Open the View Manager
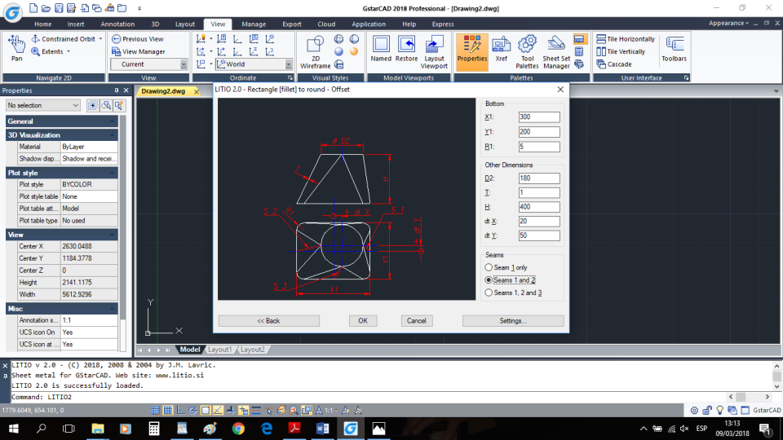The width and height of the screenshot is (783, 440). 139,51
